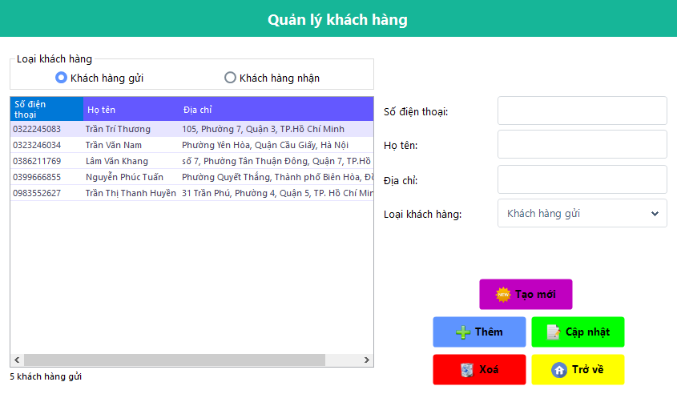677x394 pixels.
Task: Select phone number 0983552627
Action: pos(37,193)
